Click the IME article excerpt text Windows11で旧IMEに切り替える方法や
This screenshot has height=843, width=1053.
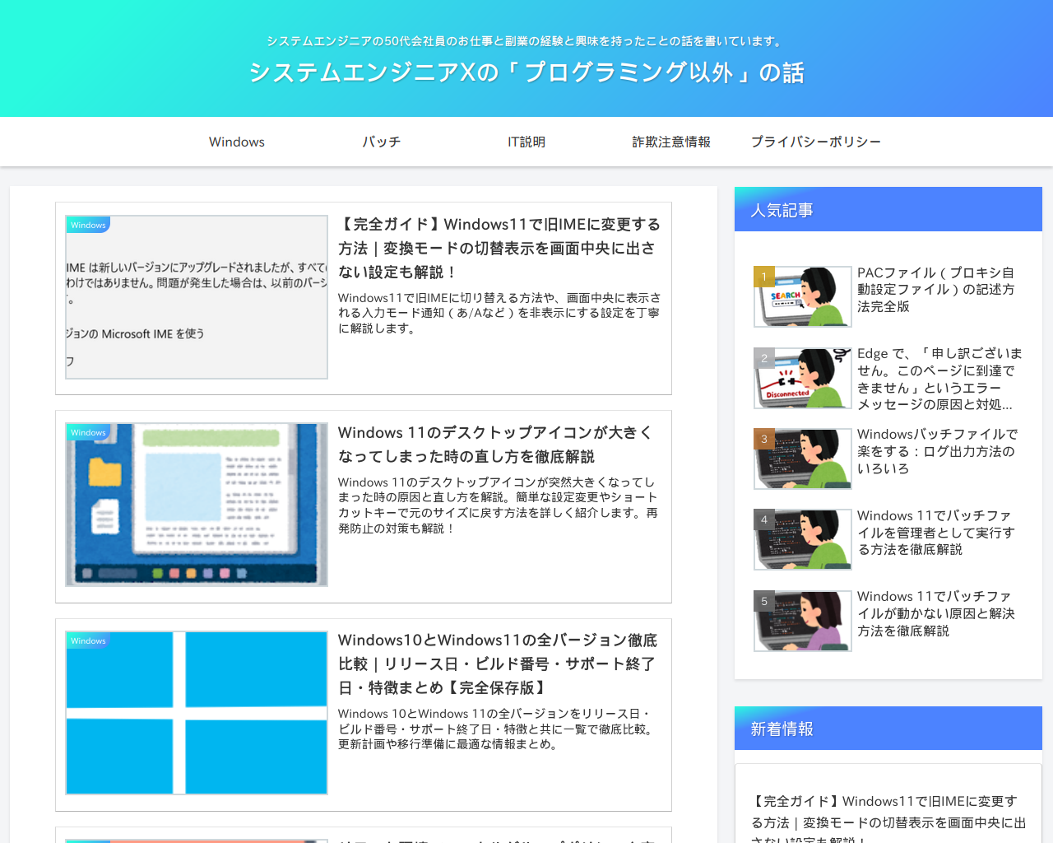click(x=499, y=313)
